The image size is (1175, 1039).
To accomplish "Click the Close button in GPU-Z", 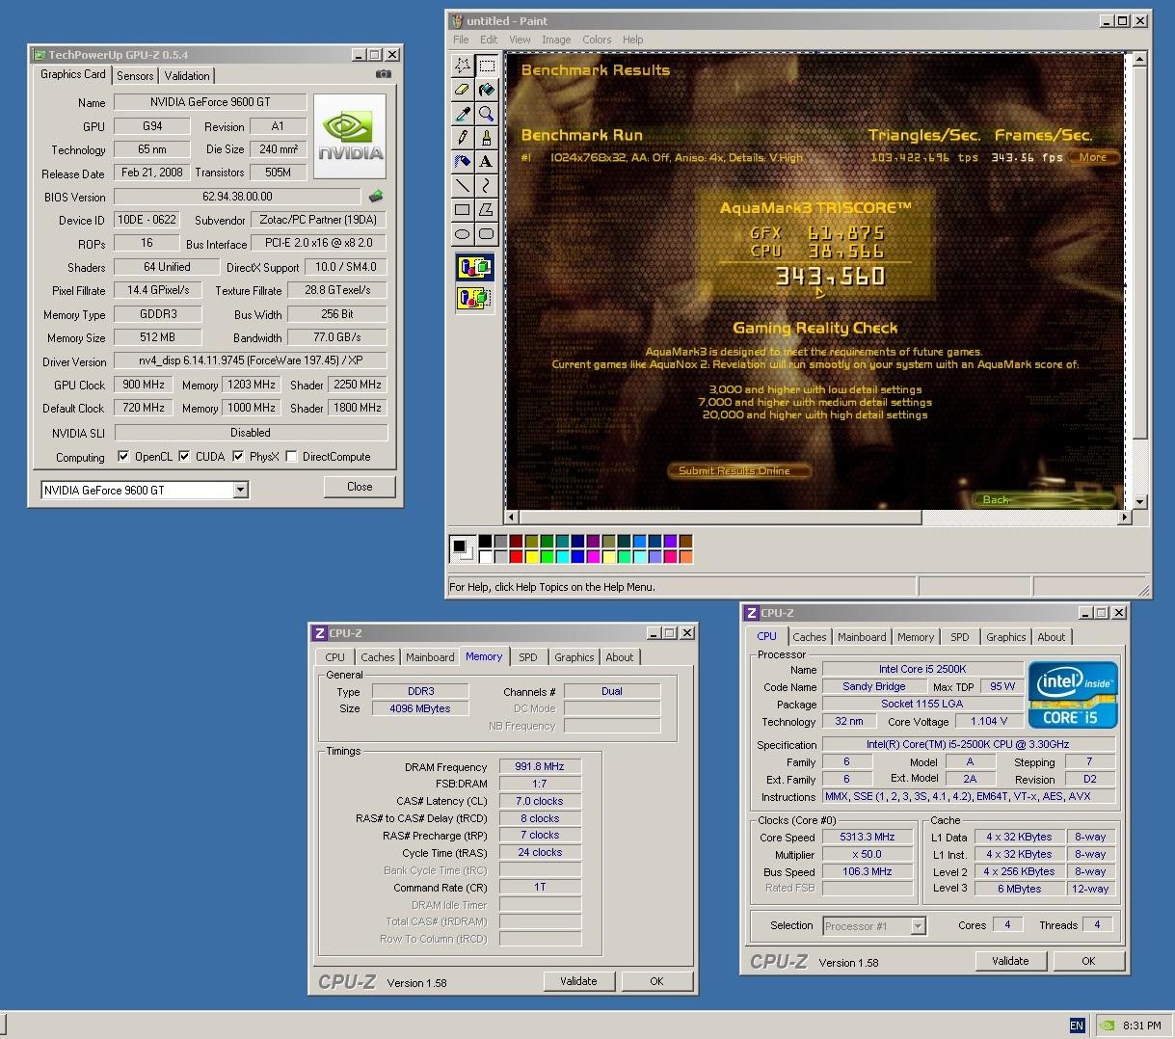I will (360, 487).
